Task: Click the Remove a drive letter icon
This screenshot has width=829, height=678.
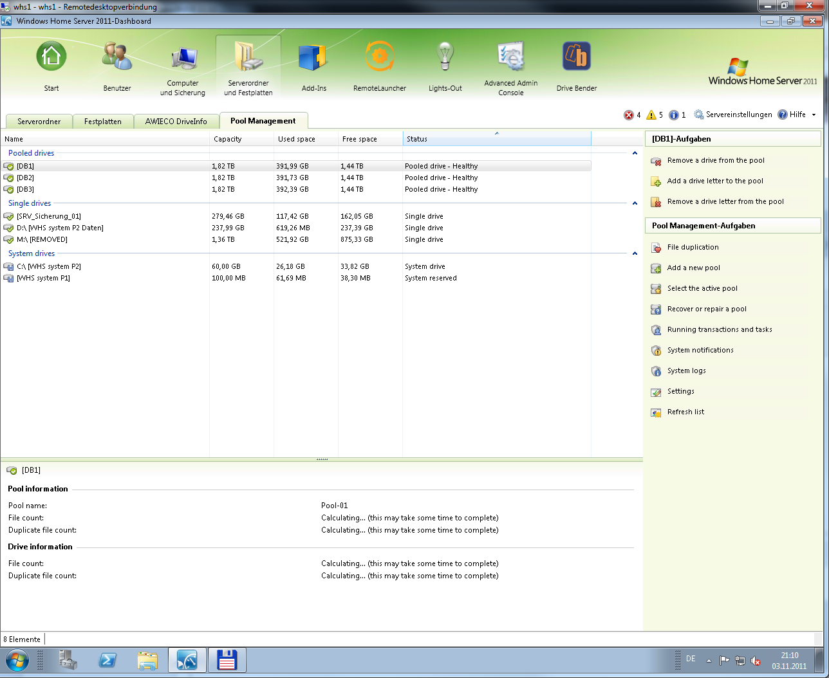Action: [656, 202]
